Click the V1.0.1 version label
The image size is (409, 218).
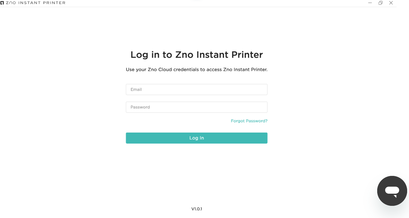tap(197, 209)
